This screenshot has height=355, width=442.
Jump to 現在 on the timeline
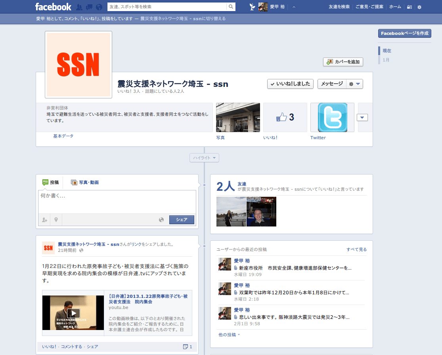387,51
